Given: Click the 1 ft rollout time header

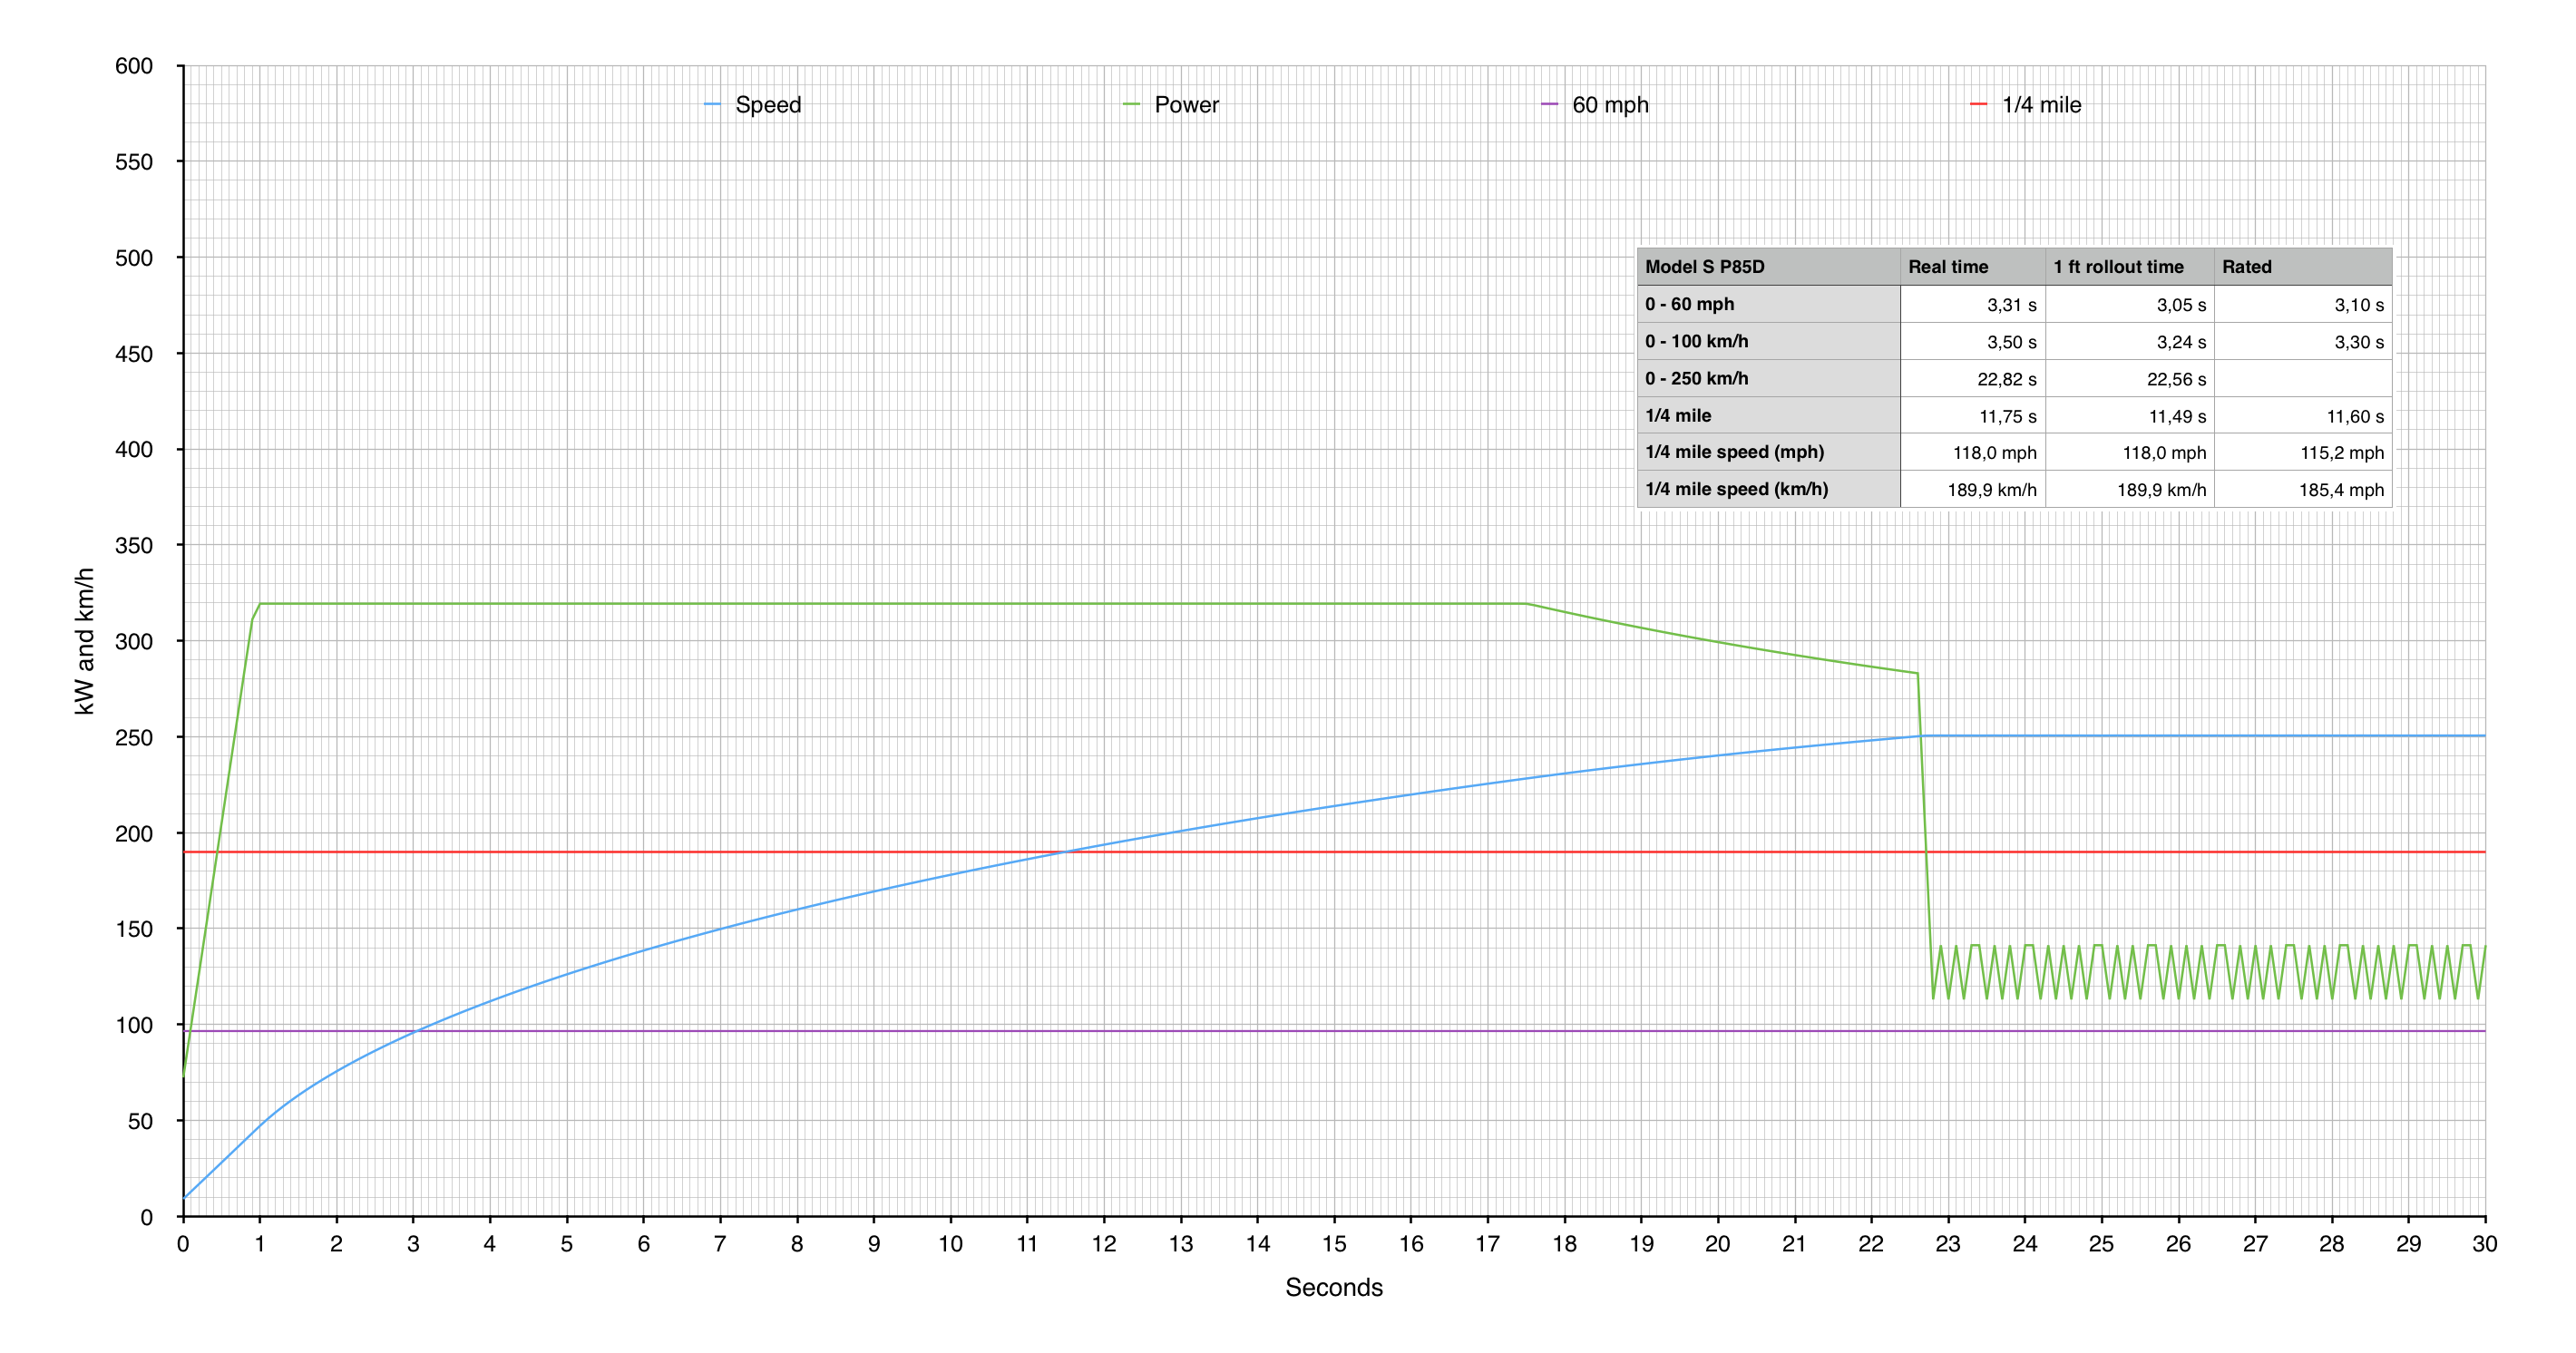Looking at the screenshot, I should click(x=2118, y=267).
